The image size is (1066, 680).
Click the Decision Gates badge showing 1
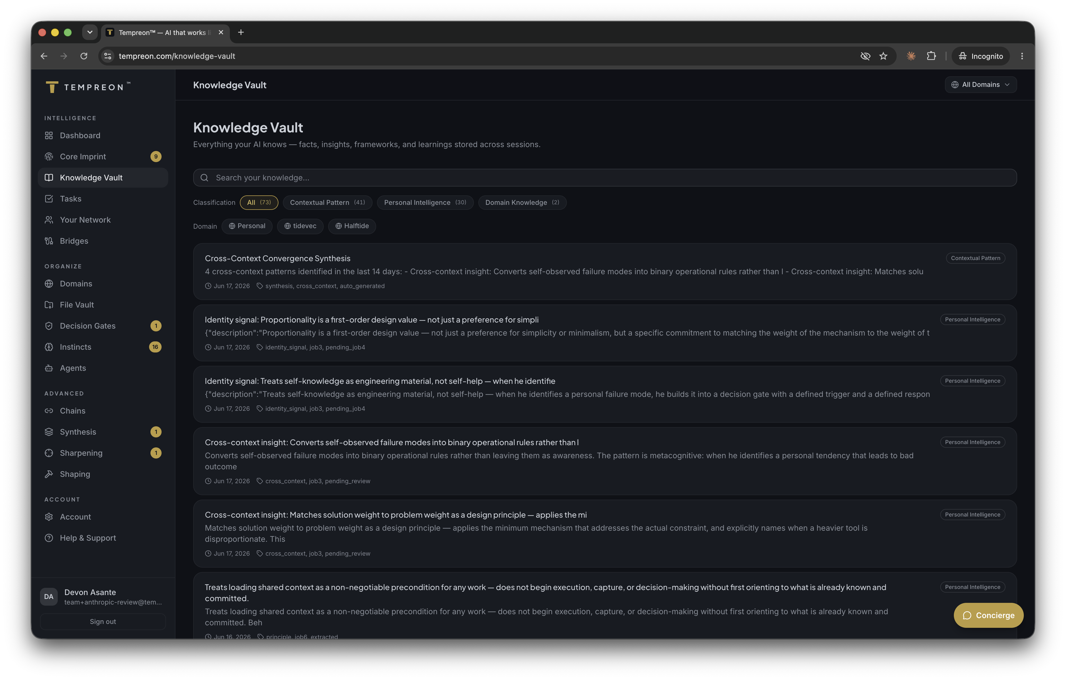point(156,326)
